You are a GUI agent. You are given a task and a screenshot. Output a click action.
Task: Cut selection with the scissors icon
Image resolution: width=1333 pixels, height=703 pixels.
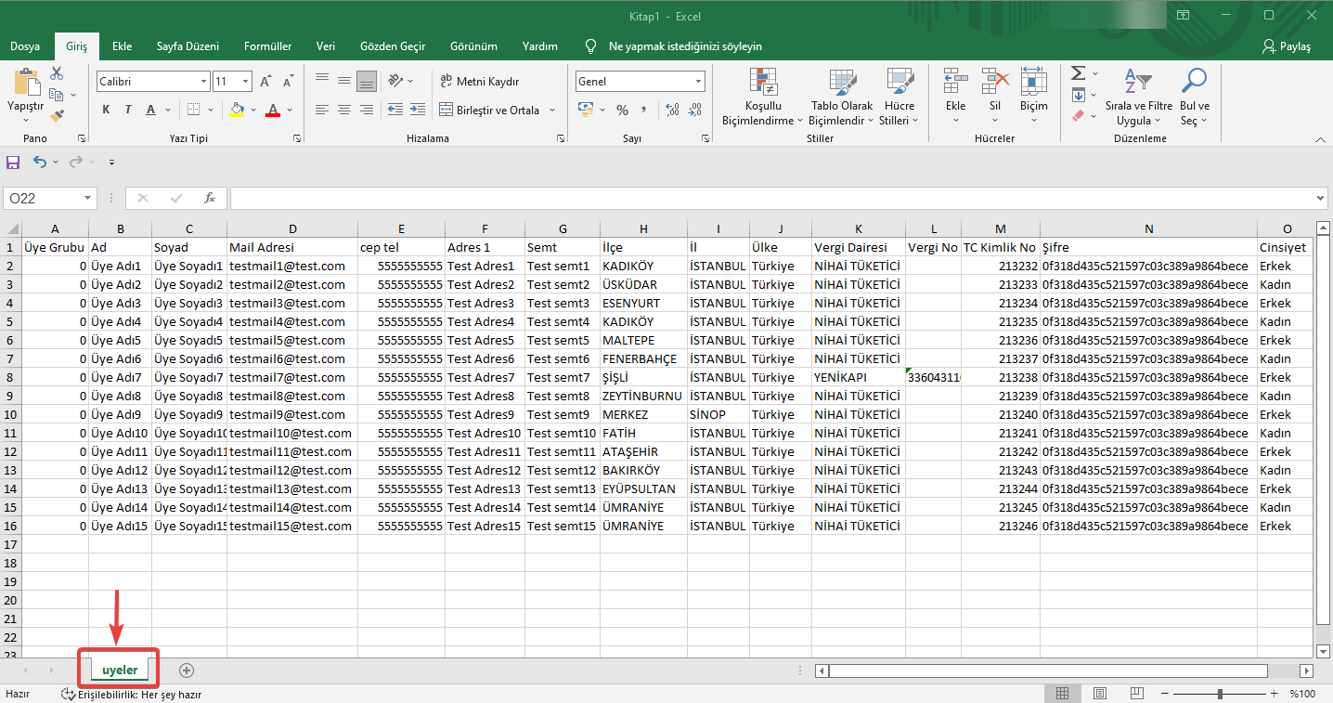pyautogui.click(x=57, y=73)
